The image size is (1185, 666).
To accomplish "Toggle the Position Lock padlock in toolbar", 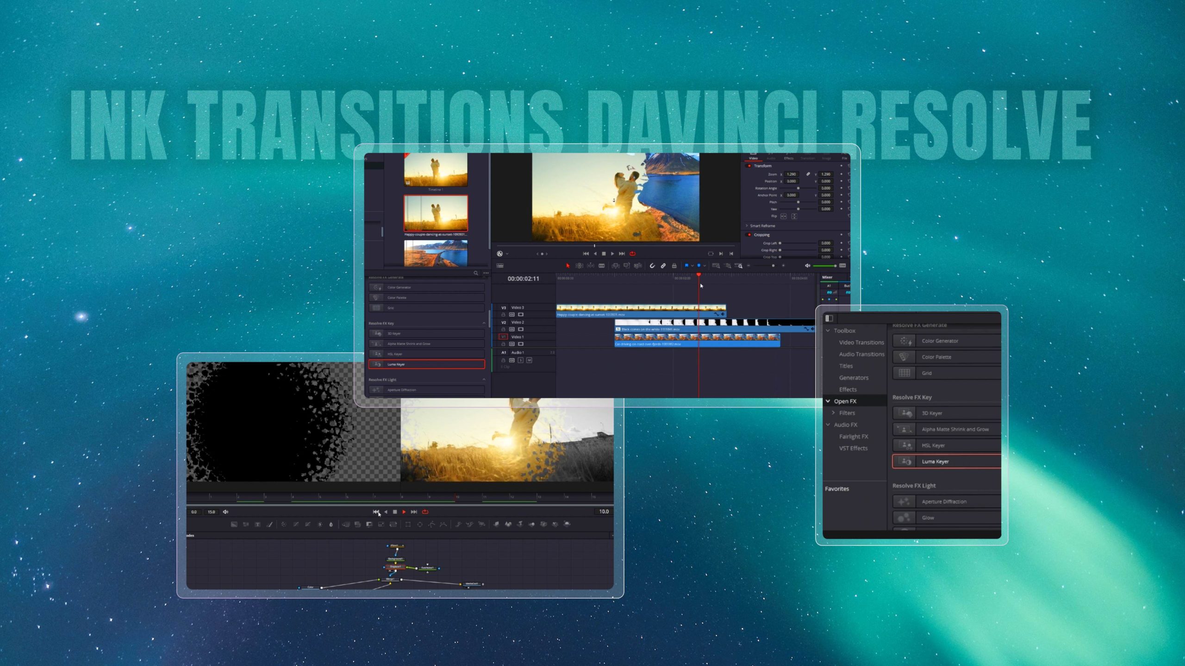I will click(x=674, y=266).
